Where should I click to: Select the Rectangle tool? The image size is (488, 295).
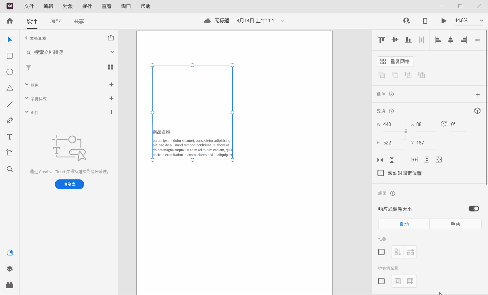[9, 55]
